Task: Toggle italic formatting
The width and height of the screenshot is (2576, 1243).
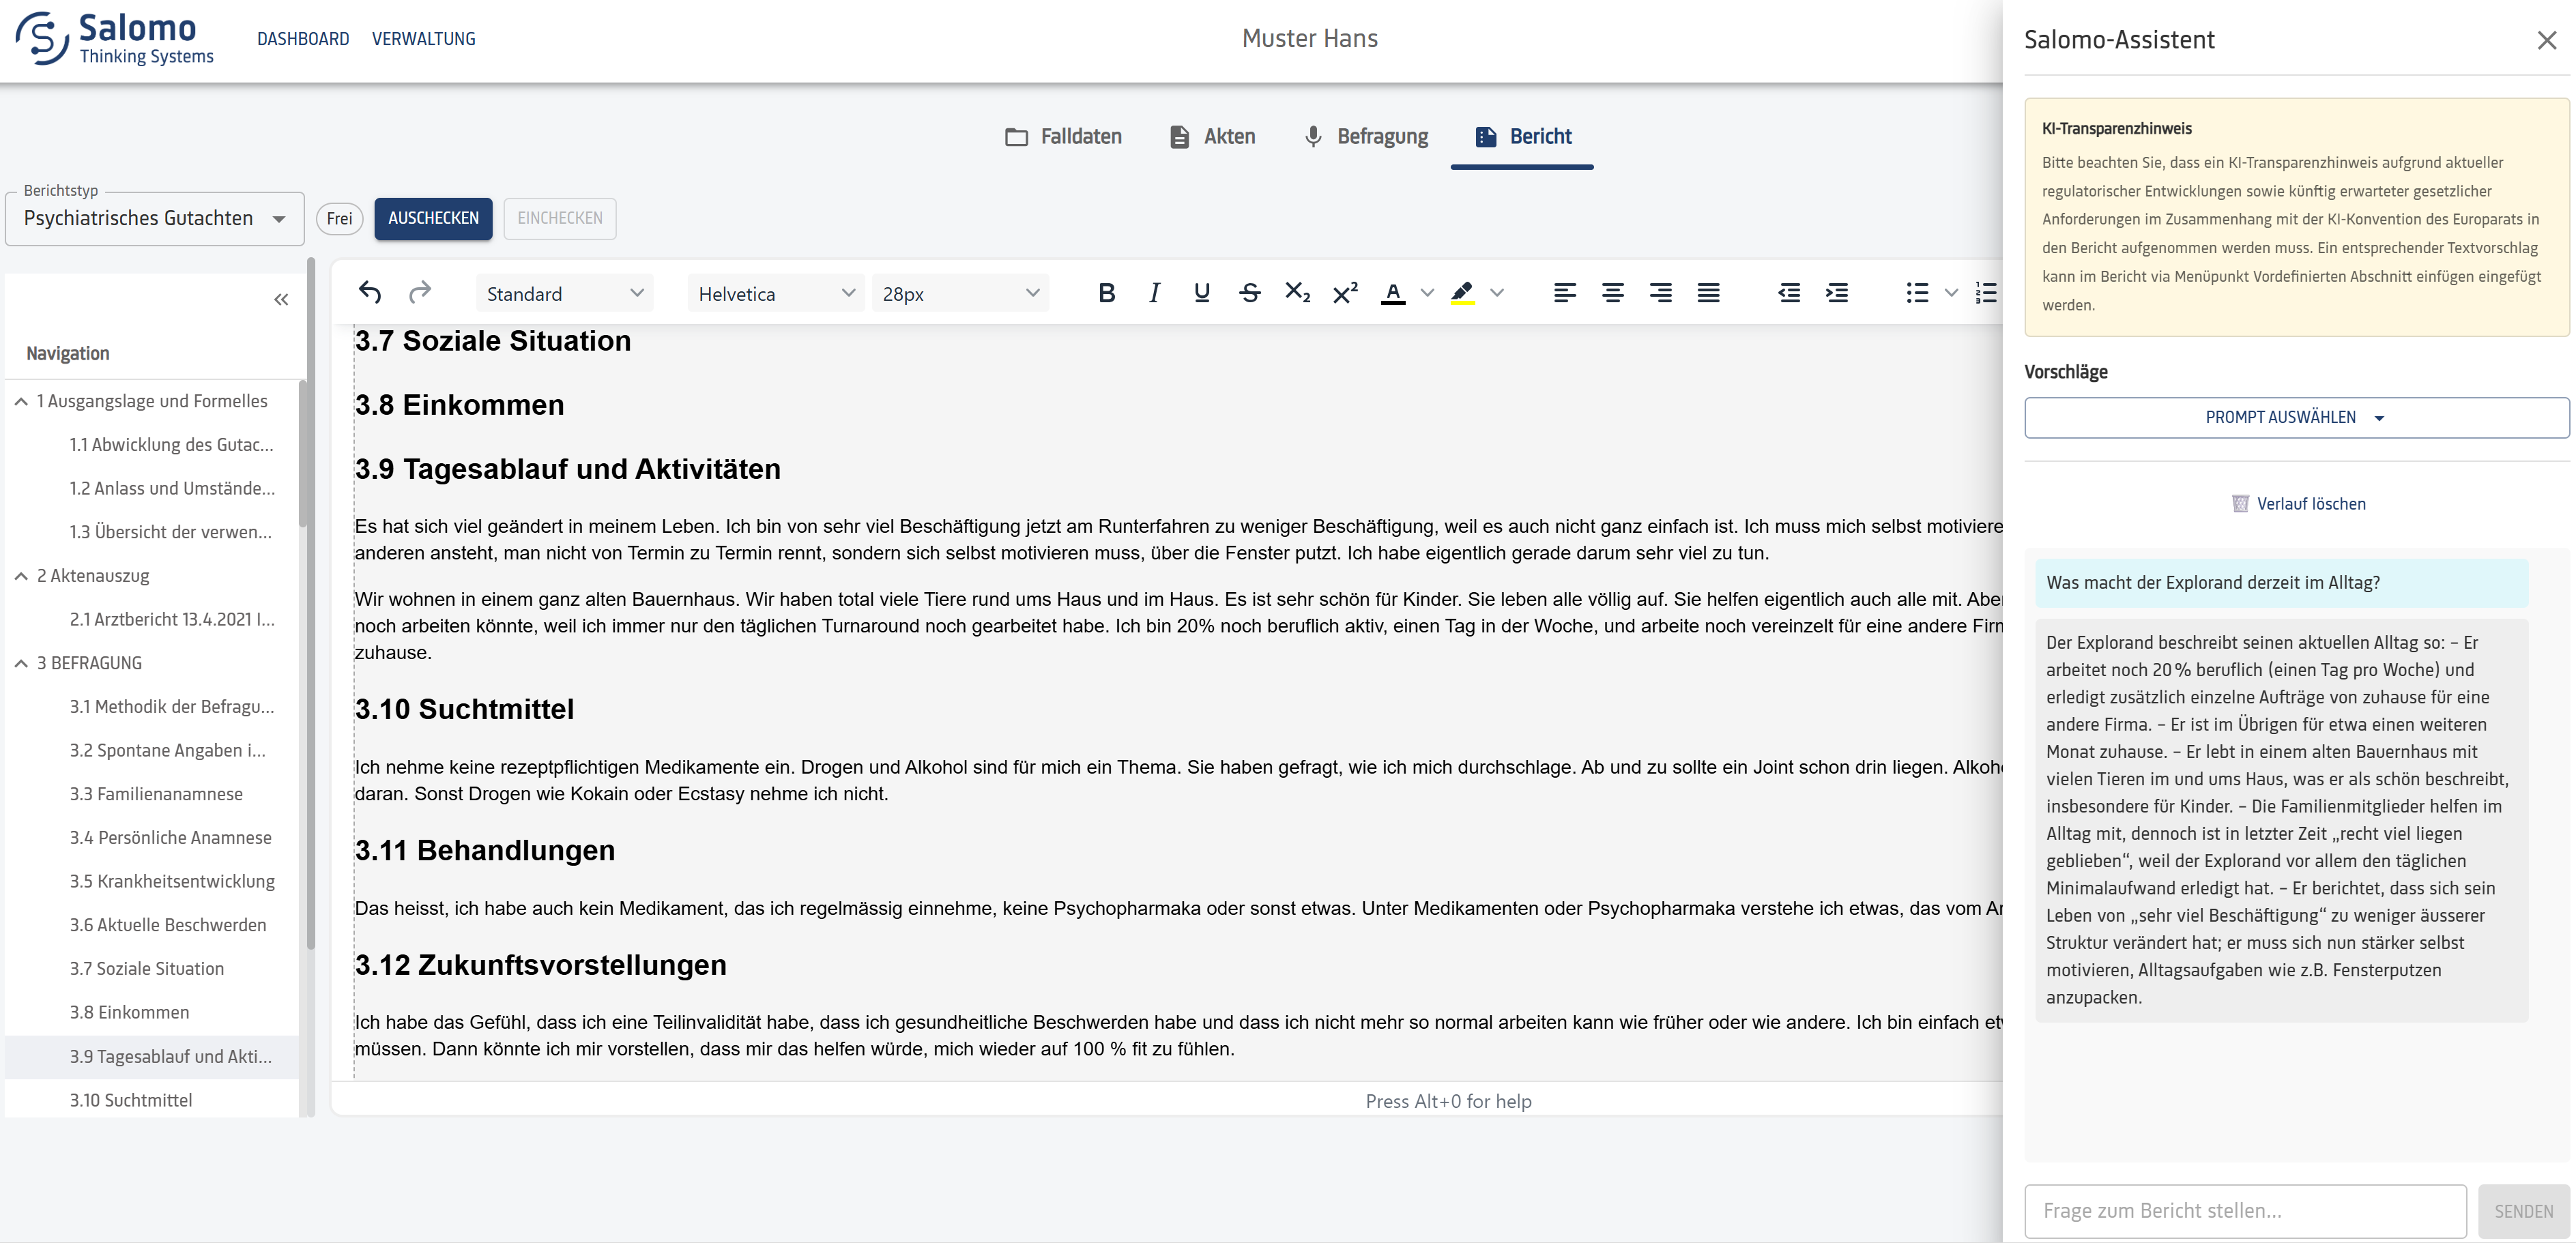Action: (1154, 293)
